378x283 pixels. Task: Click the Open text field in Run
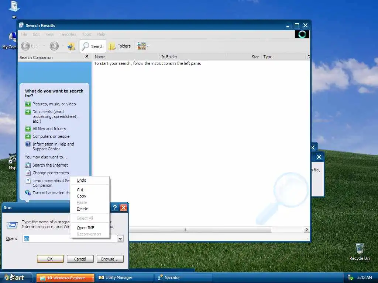[x=70, y=238]
